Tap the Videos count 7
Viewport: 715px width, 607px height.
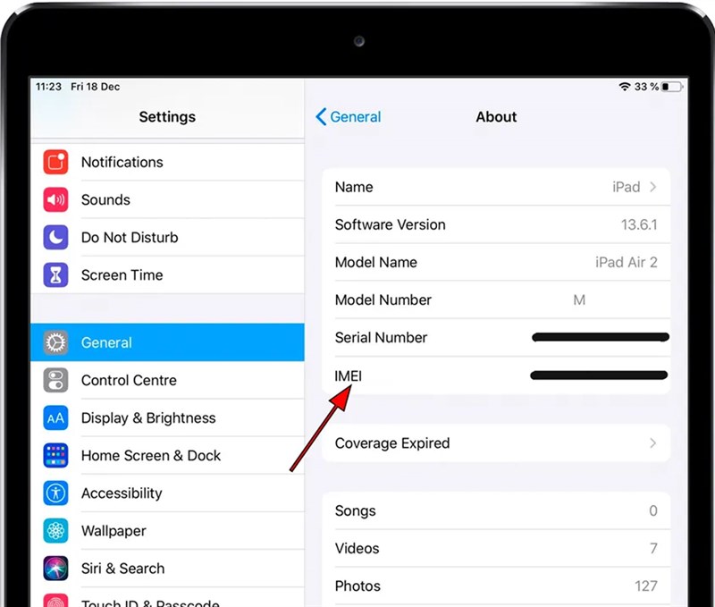point(653,548)
